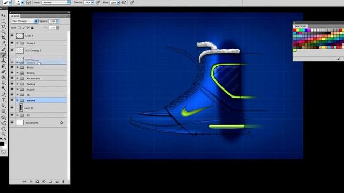Pick the lime green swatch in bottom row
This screenshot has width=344, height=193.
295,50
